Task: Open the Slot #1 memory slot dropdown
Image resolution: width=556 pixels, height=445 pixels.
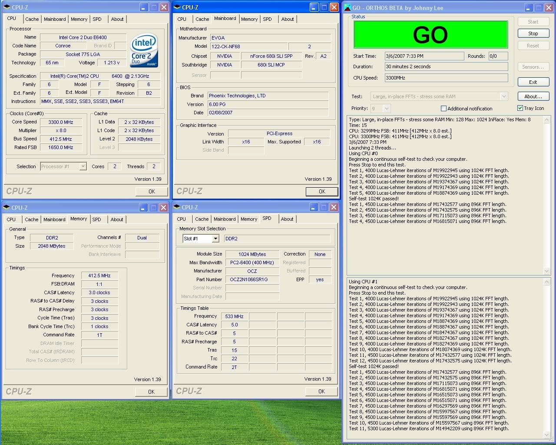Action: pos(215,239)
